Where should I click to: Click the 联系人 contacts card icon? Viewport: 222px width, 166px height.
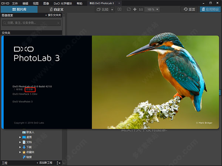pyautogui.click(x=24, y=132)
